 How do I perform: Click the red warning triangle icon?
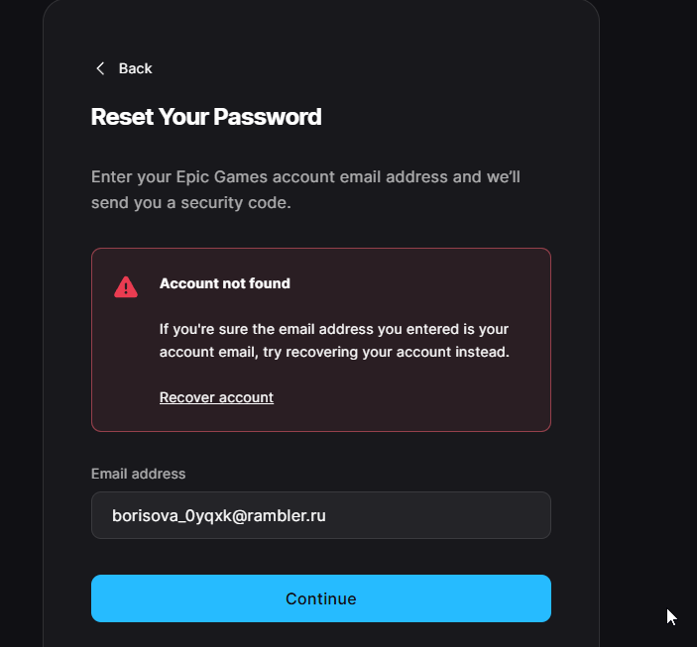(126, 286)
